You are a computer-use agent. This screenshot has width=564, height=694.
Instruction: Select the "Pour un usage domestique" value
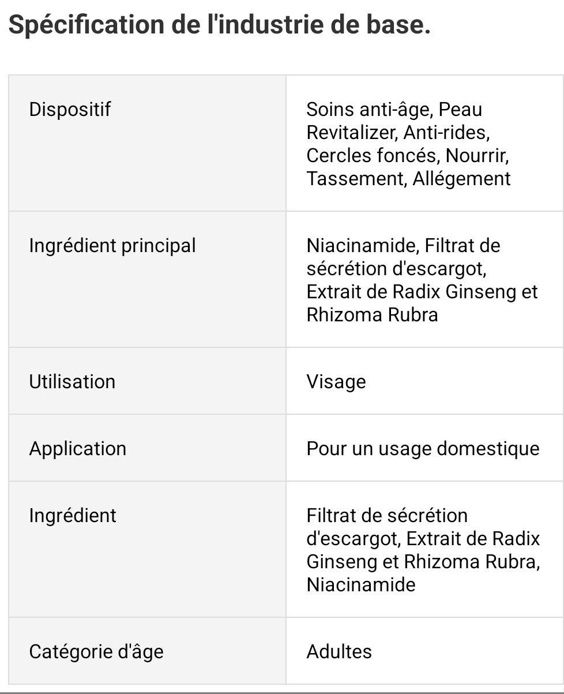tap(423, 448)
